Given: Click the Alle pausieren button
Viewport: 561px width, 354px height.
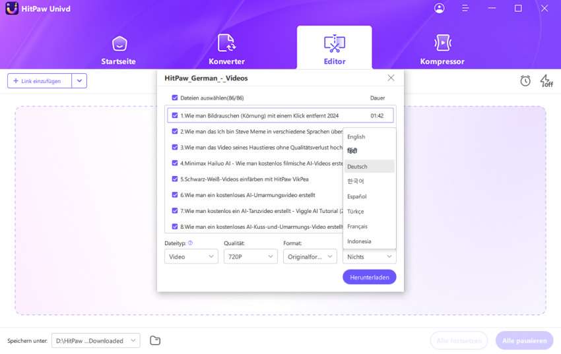Looking at the screenshot, I should point(525,340).
